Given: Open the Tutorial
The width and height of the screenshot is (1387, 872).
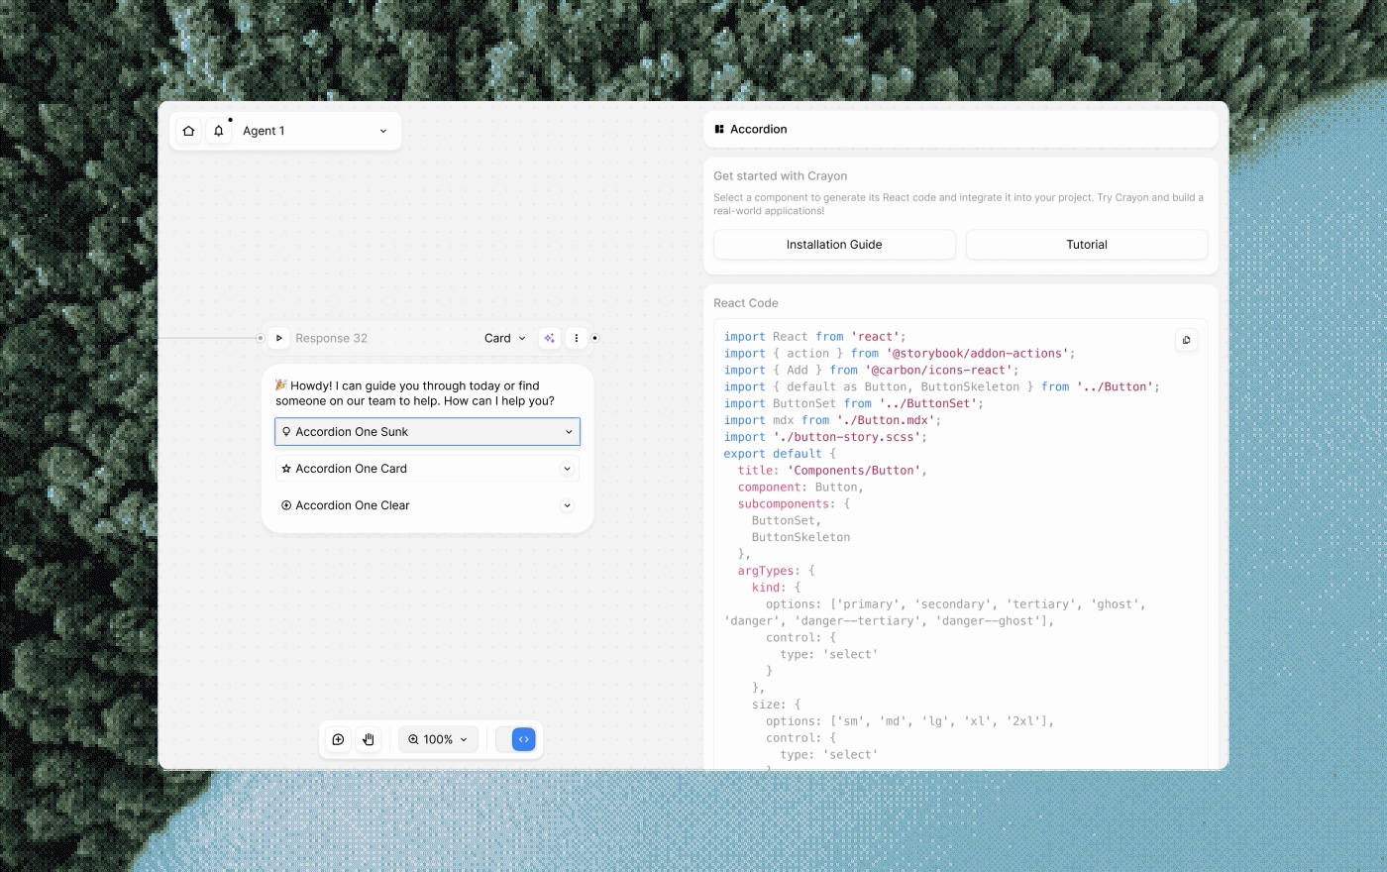Looking at the screenshot, I should (x=1087, y=245).
